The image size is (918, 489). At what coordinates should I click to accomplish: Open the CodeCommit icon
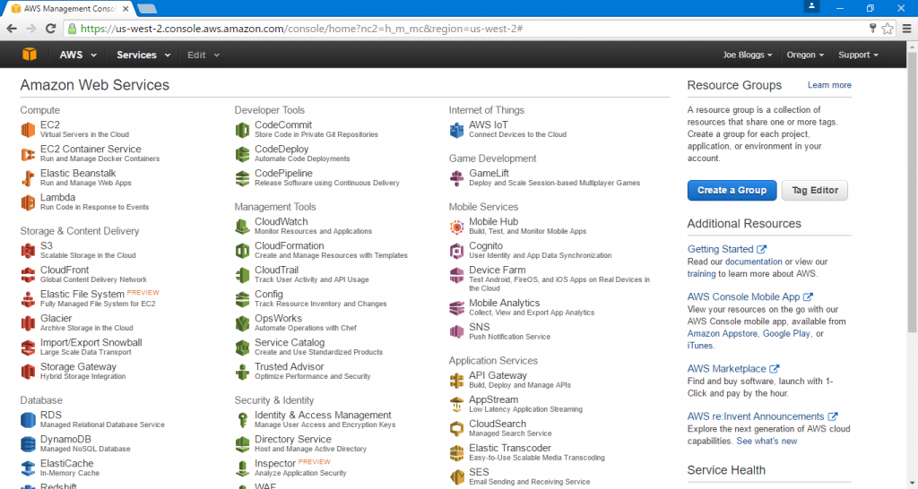(242, 129)
